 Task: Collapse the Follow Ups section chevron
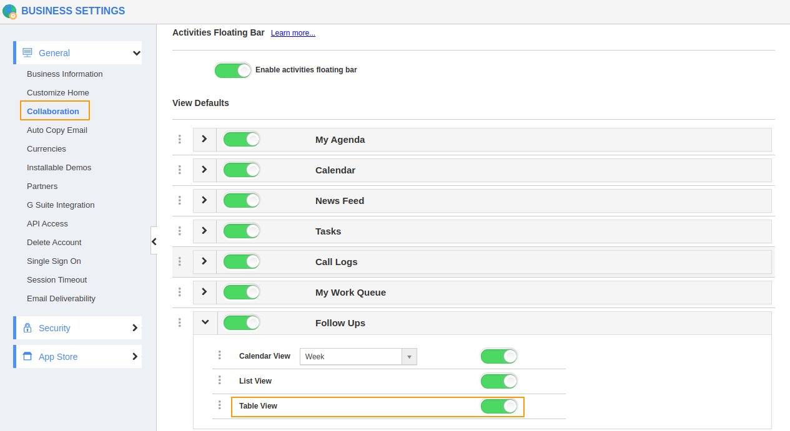[204, 322]
